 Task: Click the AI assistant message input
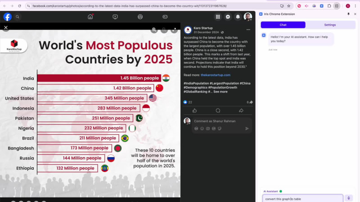302,199
